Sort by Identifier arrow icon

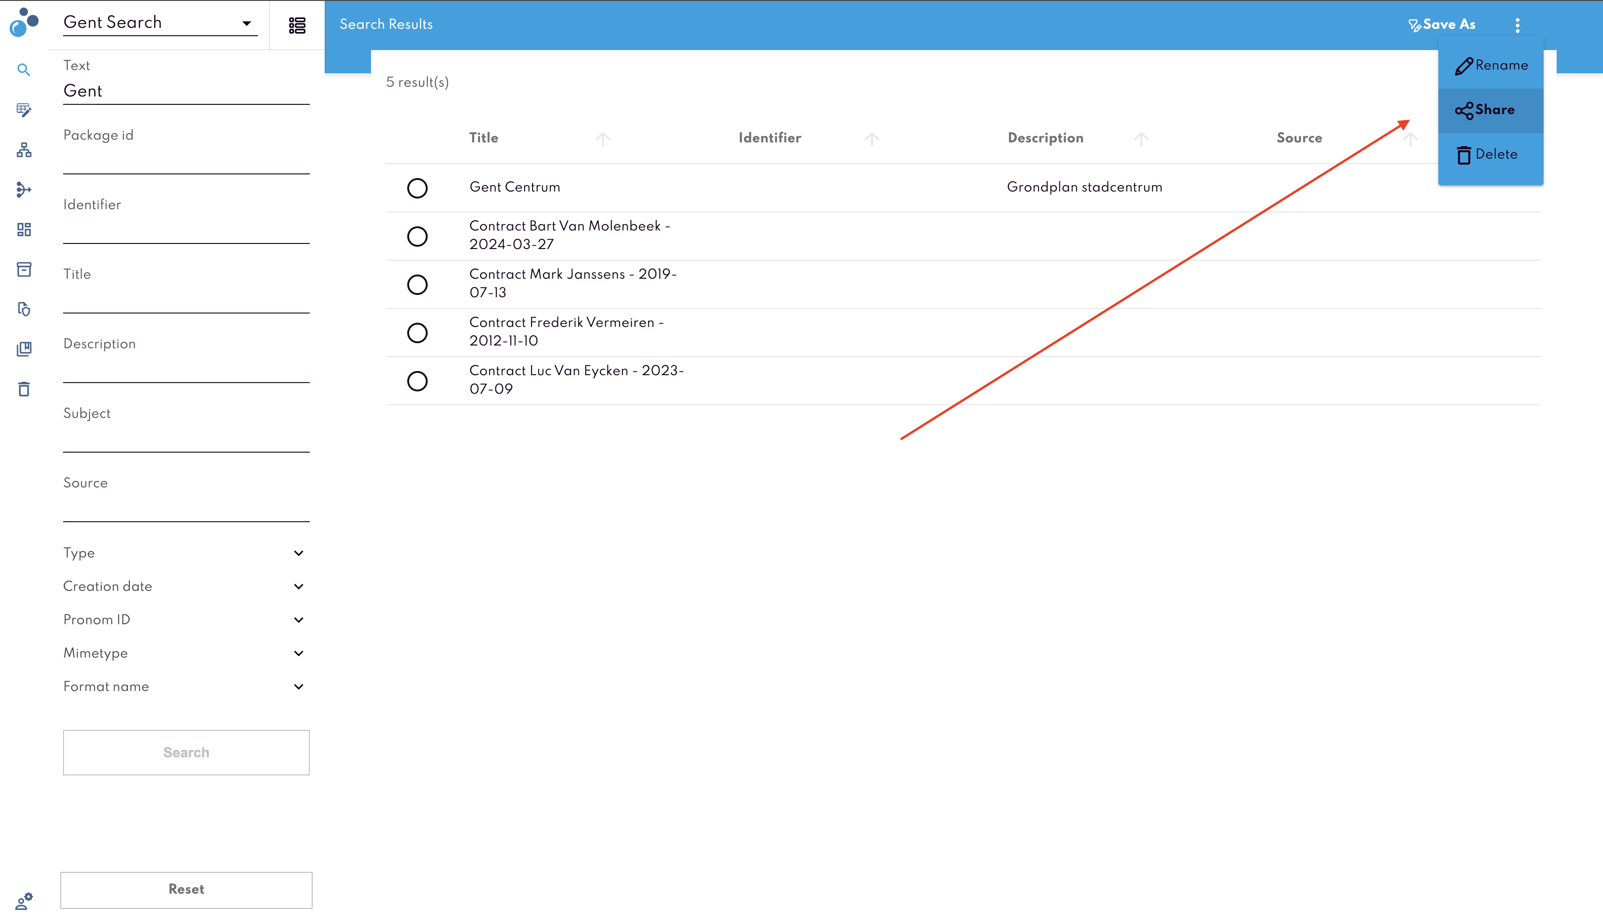pos(872,139)
